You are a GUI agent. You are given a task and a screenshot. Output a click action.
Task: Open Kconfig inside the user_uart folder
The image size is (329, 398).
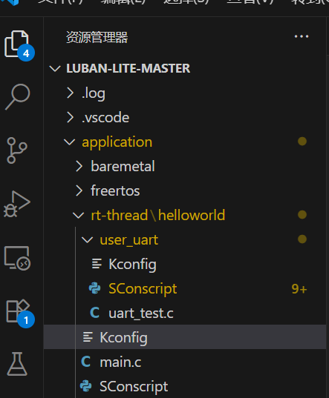point(185,264)
